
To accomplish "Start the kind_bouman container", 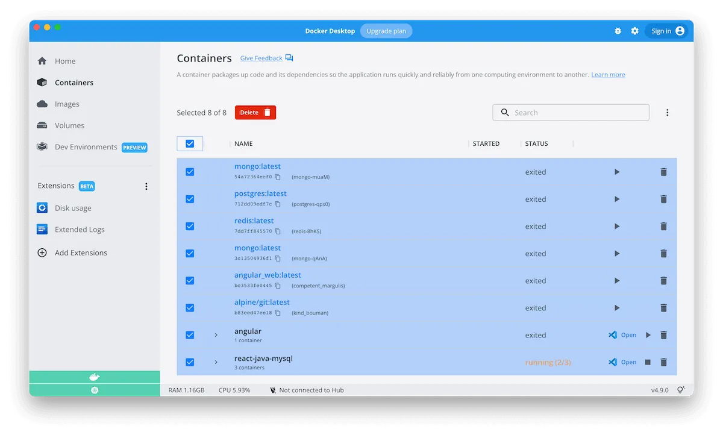I will 616,308.
